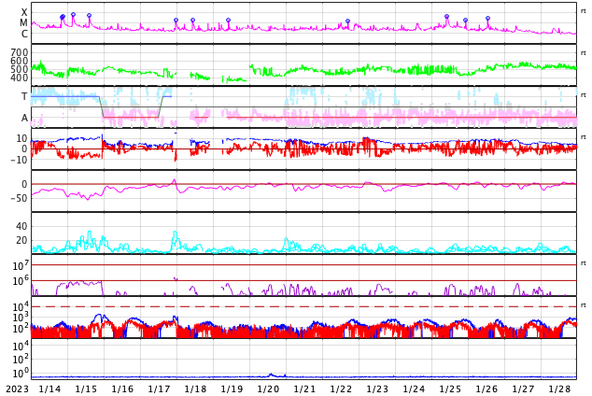Click the flare marker on 1/19
Viewport: 592px width, 396px height.
(228, 20)
